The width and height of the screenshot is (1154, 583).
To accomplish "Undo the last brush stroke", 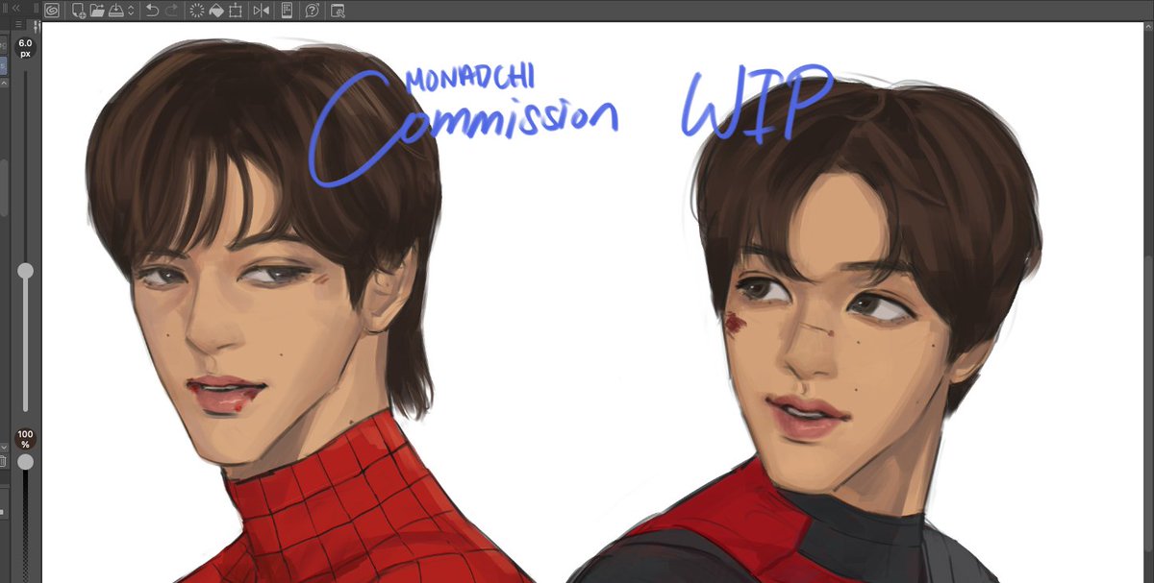I will coord(153,12).
